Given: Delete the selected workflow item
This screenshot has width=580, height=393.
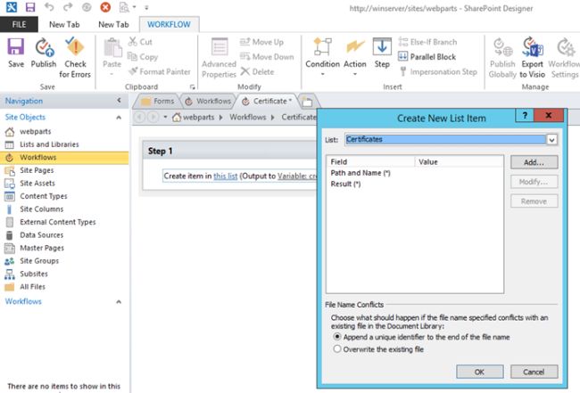Looking at the screenshot, I should pos(257,71).
